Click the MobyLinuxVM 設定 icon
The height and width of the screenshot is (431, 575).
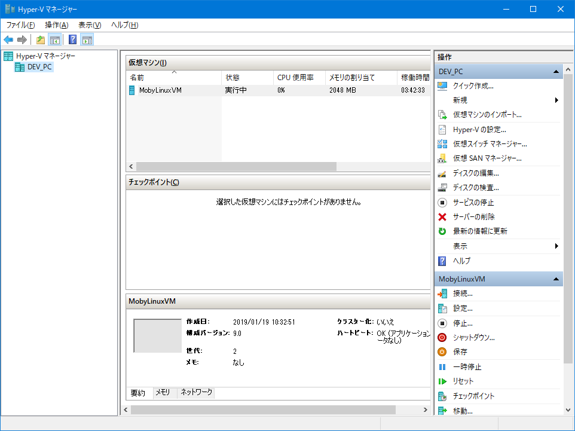click(x=442, y=308)
